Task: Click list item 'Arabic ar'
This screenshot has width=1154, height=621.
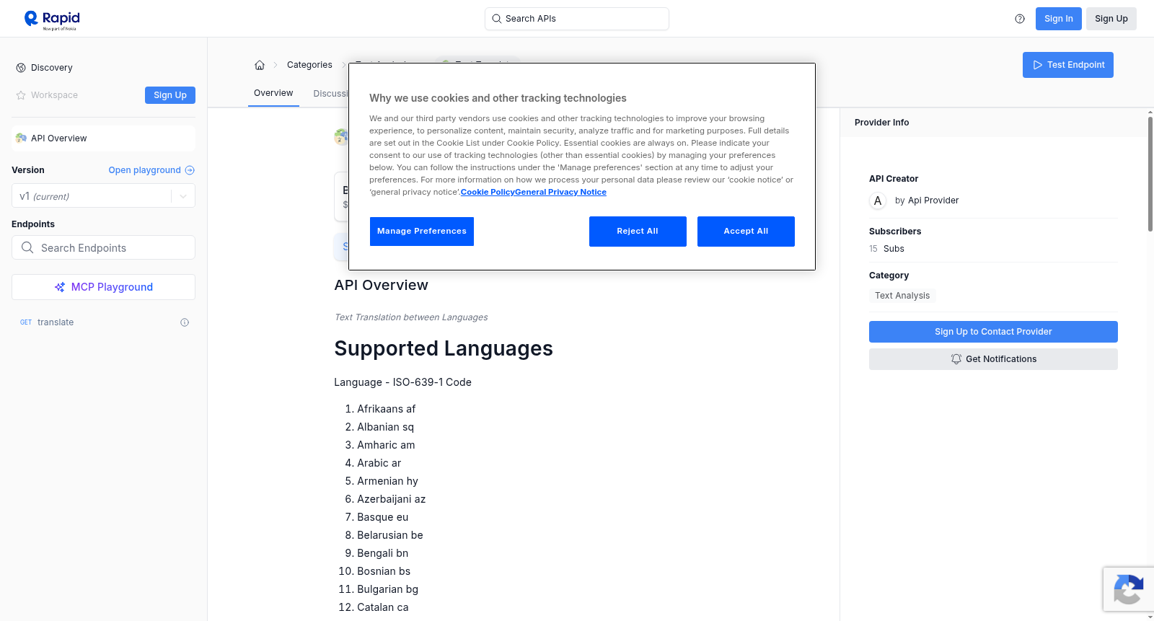Action: 379,463
